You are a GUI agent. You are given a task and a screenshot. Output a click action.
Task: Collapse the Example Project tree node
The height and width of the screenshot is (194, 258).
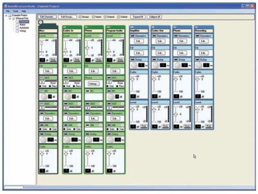tap(6, 16)
